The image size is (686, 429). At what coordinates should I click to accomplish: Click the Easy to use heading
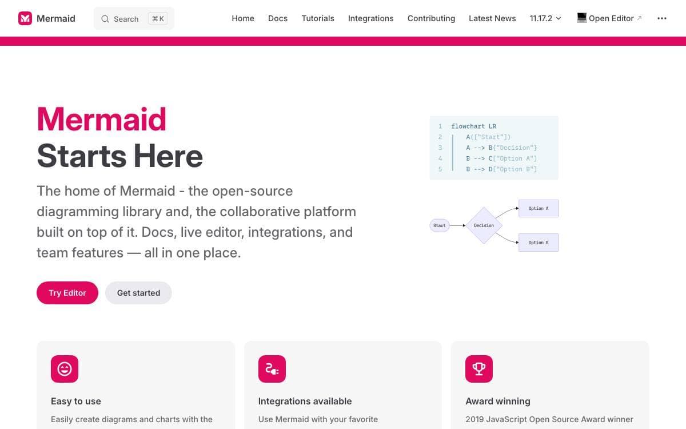coord(76,402)
